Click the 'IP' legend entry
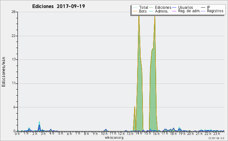Image resolution: width=228 pixels, height=141 pixels. [209, 7]
